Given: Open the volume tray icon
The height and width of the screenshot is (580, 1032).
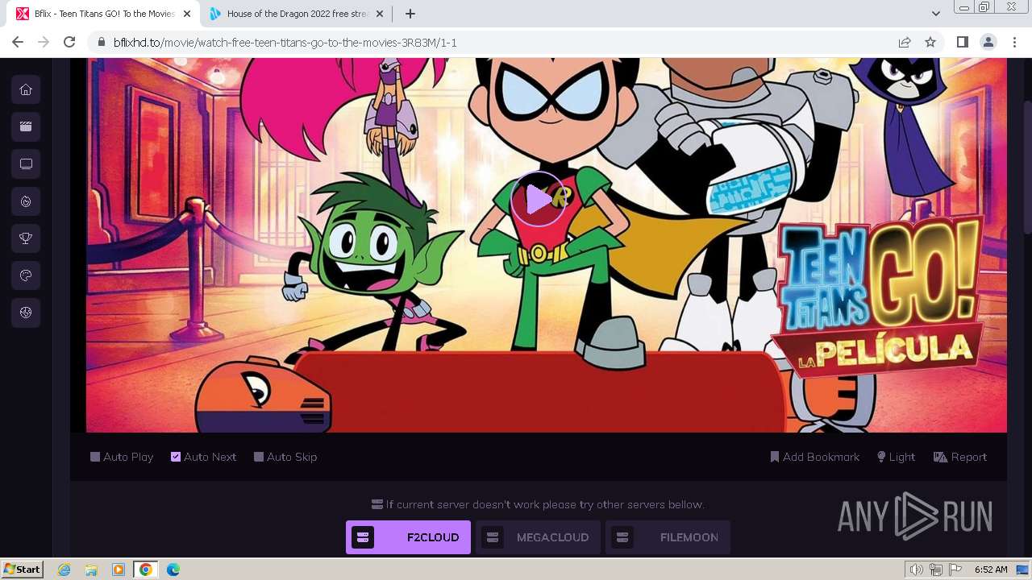Looking at the screenshot, I should (917, 570).
